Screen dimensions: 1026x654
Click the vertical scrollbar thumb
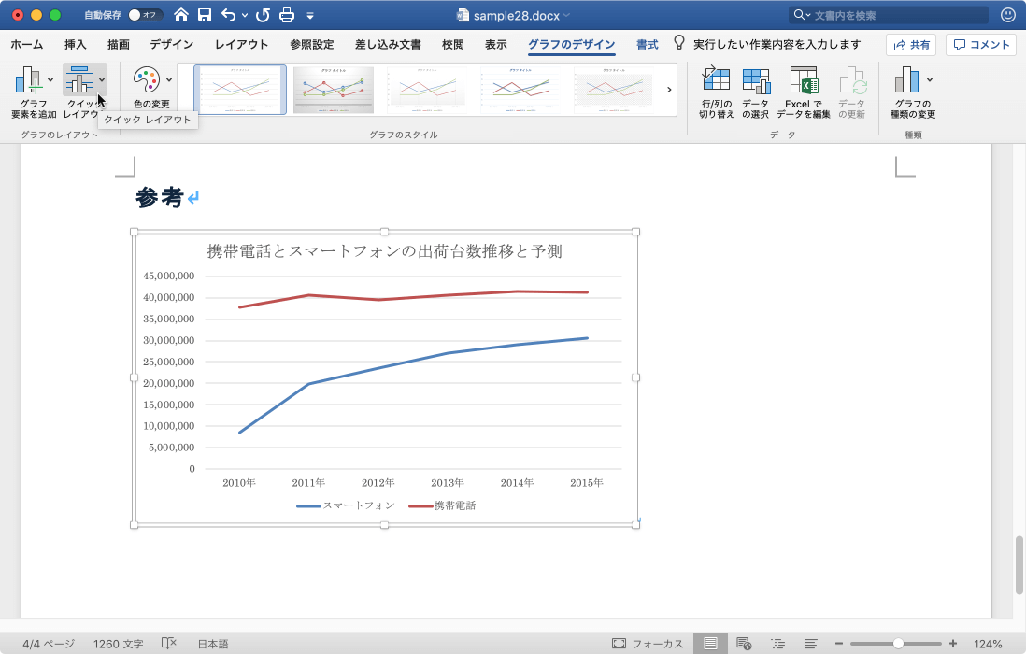(1019, 565)
